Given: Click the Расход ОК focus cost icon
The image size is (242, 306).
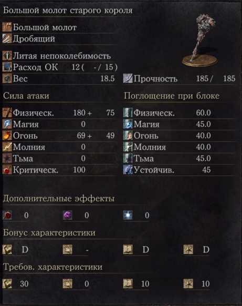Looking at the screenshot, I should pos(7,67).
